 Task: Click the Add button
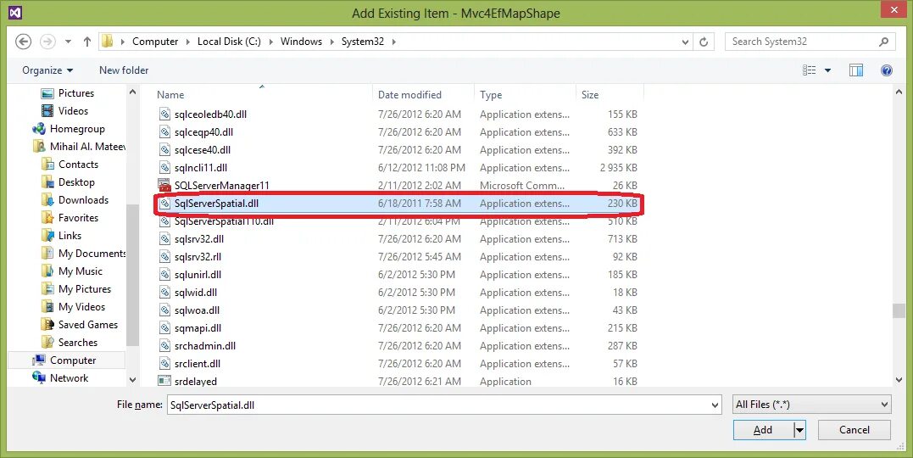point(763,430)
